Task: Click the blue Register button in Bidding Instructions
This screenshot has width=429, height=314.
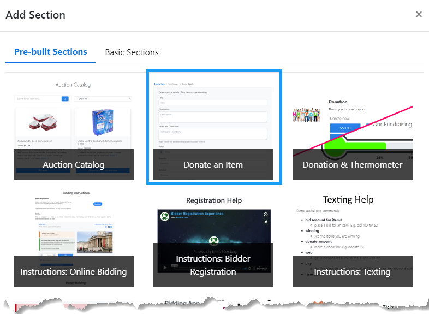Action: (x=98, y=204)
